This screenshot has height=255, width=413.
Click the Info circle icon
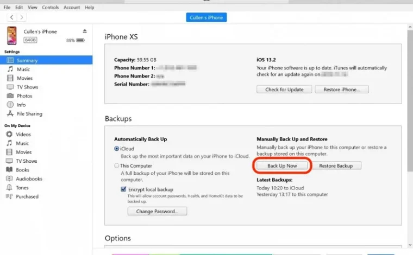pos(10,105)
